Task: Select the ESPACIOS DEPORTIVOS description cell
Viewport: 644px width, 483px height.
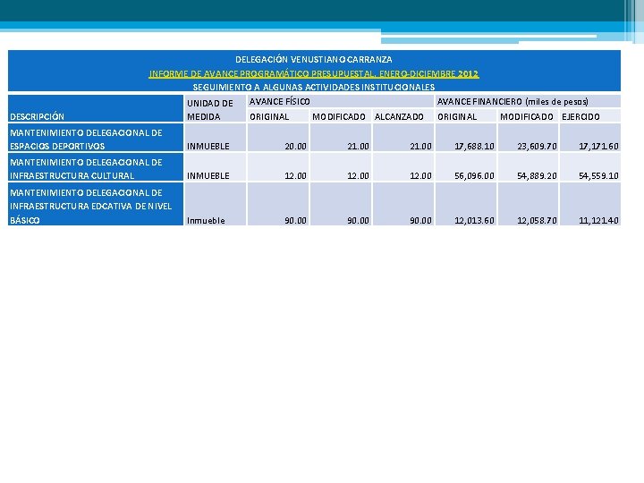Action: click(x=96, y=138)
